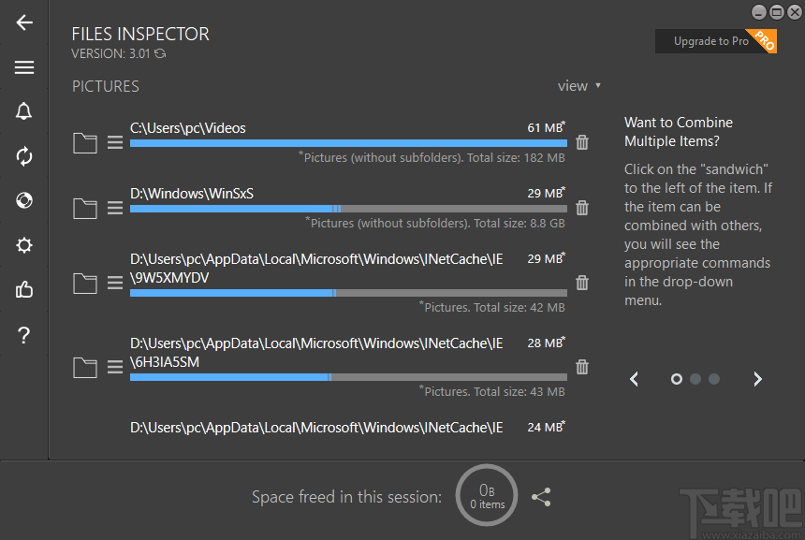The width and height of the screenshot is (805, 540).
Task: Open the hamburger menu in the sidebar
Action: [23, 66]
